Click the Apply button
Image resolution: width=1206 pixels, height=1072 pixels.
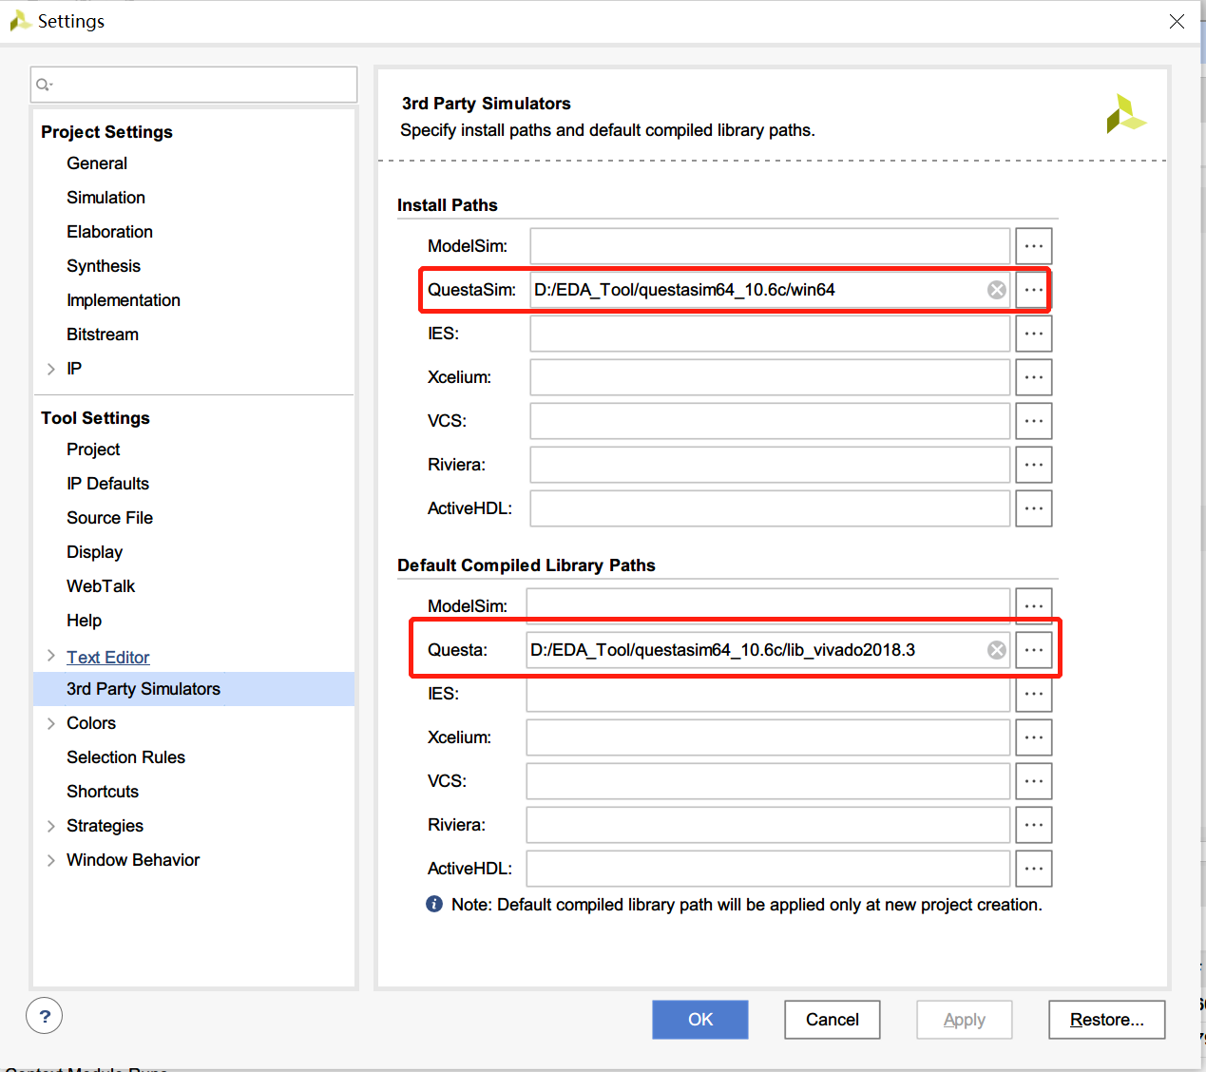click(965, 1020)
